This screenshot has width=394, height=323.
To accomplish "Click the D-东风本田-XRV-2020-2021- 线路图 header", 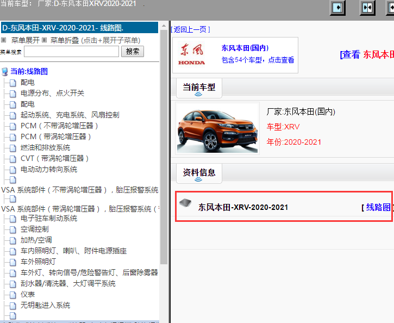I will [80, 28].
